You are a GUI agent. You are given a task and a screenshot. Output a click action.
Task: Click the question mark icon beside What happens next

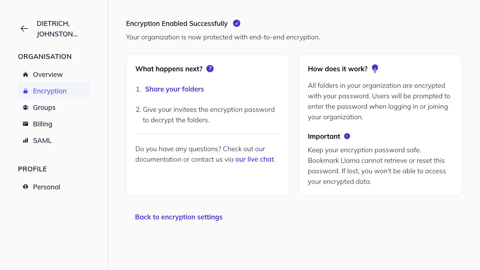click(210, 69)
